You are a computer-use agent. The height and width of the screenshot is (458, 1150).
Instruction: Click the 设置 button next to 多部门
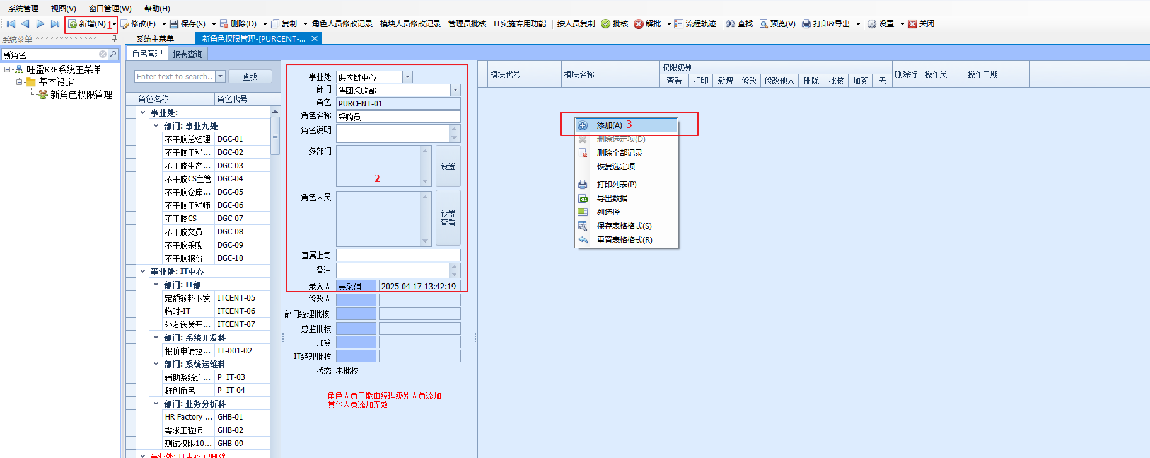click(x=448, y=166)
